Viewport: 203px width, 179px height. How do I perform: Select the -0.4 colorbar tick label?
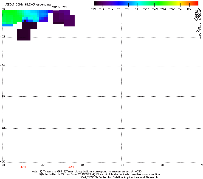coord(173,9)
